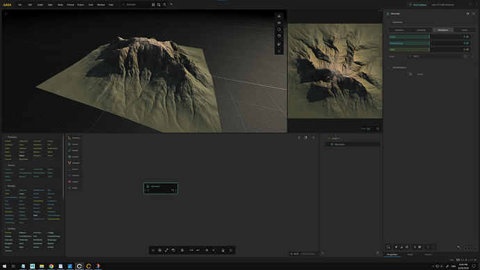The image size is (480, 270).
Task: Click the bottom icon in the viewport toolbar
Action: click(279, 51)
